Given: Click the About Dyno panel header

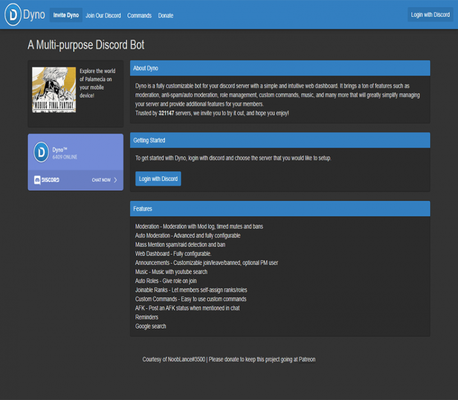Looking at the screenshot, I should pos(280,68).
